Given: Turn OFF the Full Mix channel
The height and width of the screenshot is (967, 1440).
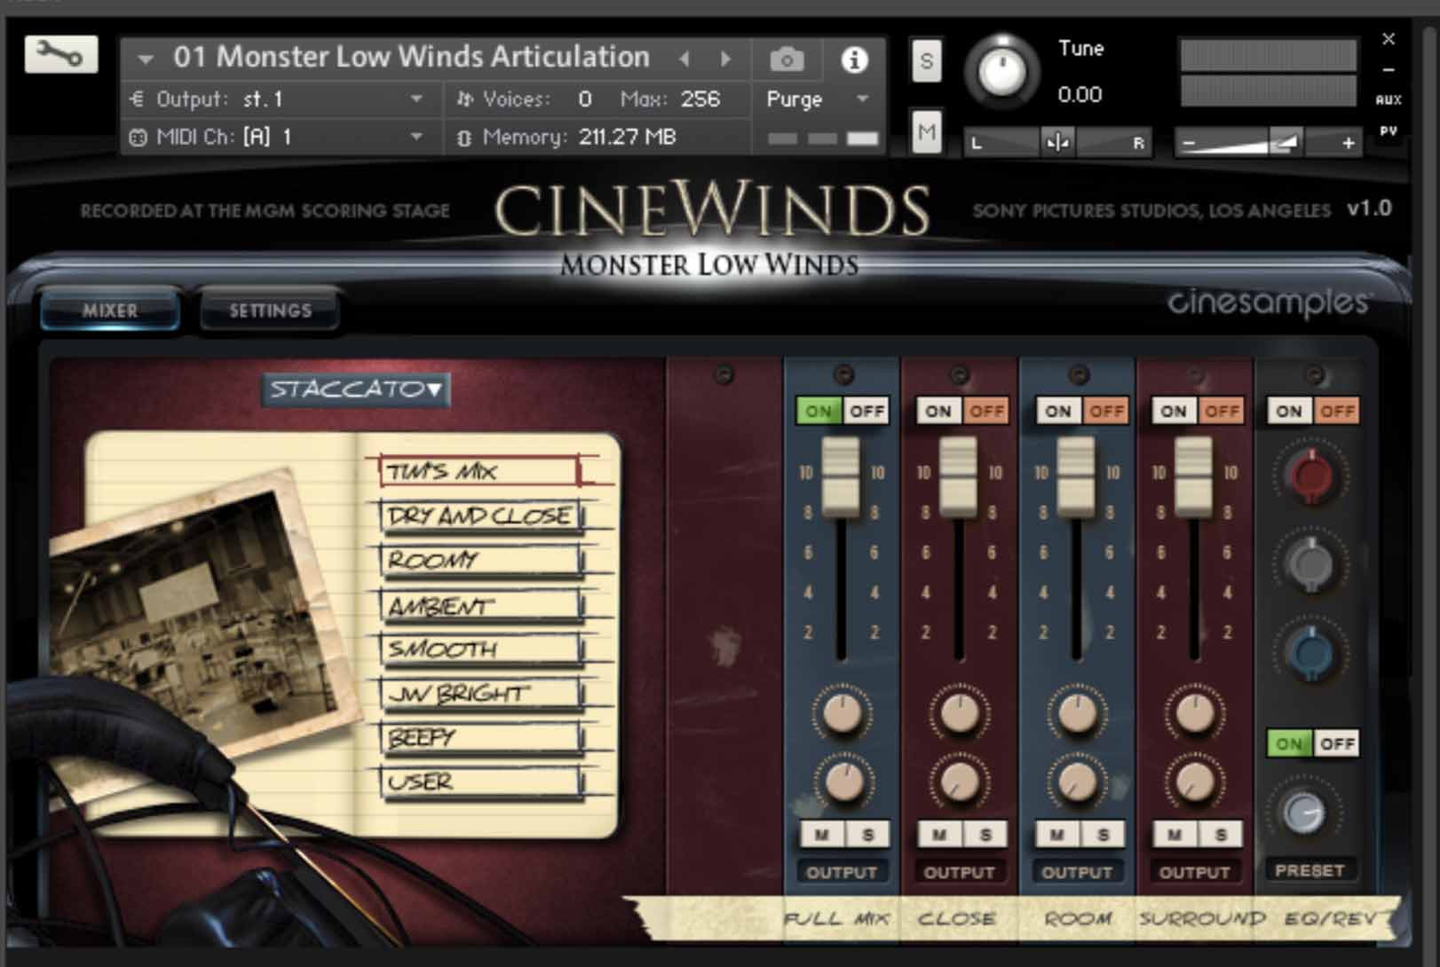Looking at the screenshot, I should tap(866, 410).
